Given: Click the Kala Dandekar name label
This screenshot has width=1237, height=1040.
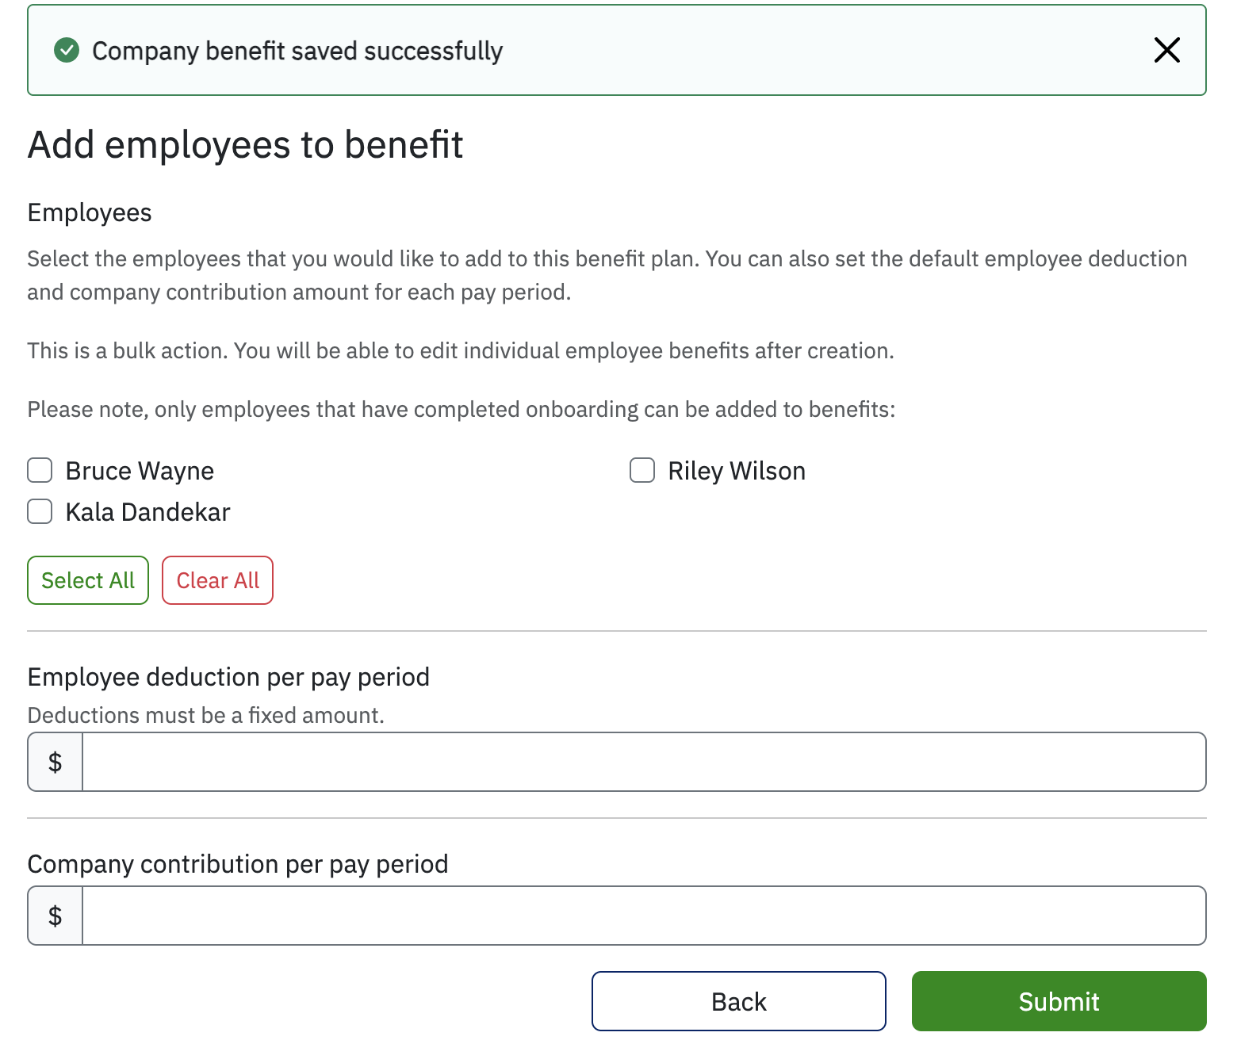Looking at the screenshot, I should click(147, 511).
